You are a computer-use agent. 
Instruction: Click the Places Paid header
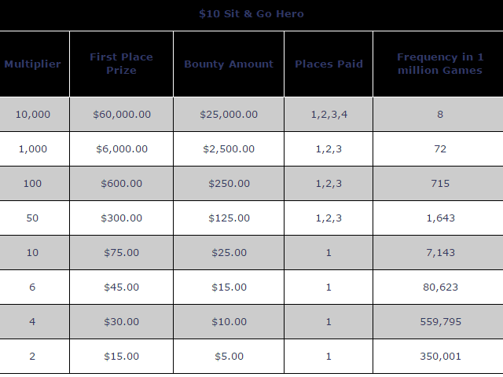click(x=329, y=64)
